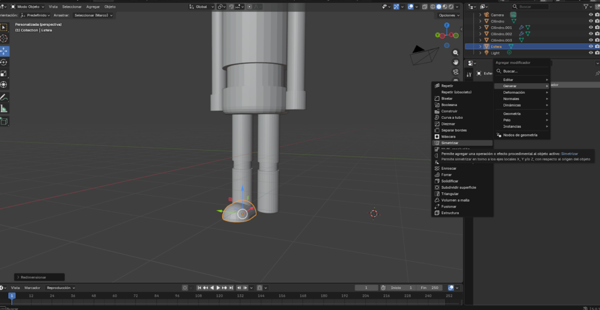The image size is (600, 310).
Task: Hide Cilindro.001 using its eye icon
Action: 591,28
